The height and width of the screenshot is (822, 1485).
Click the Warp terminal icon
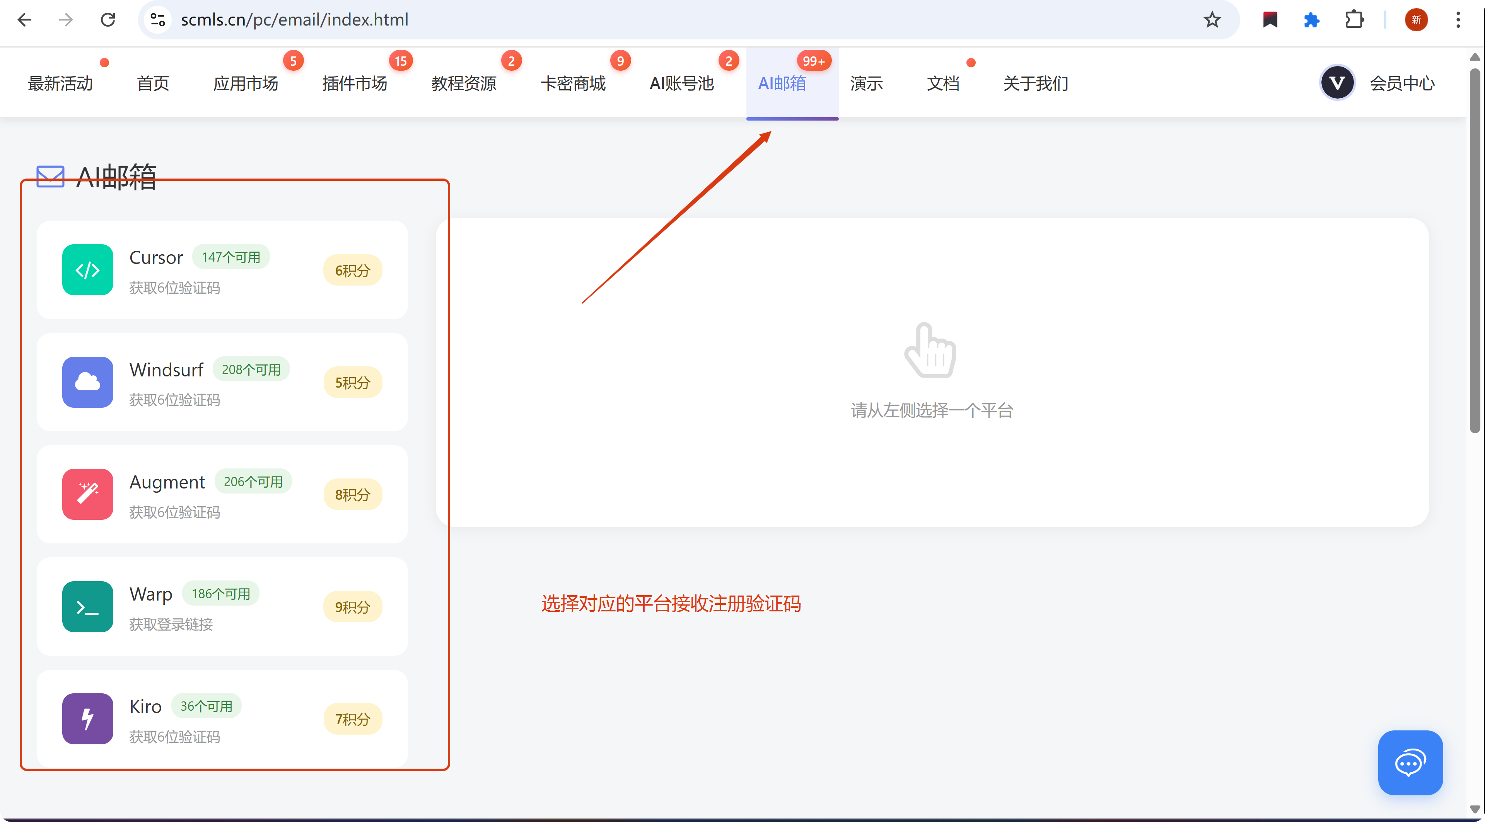click(x=88, y=606)
